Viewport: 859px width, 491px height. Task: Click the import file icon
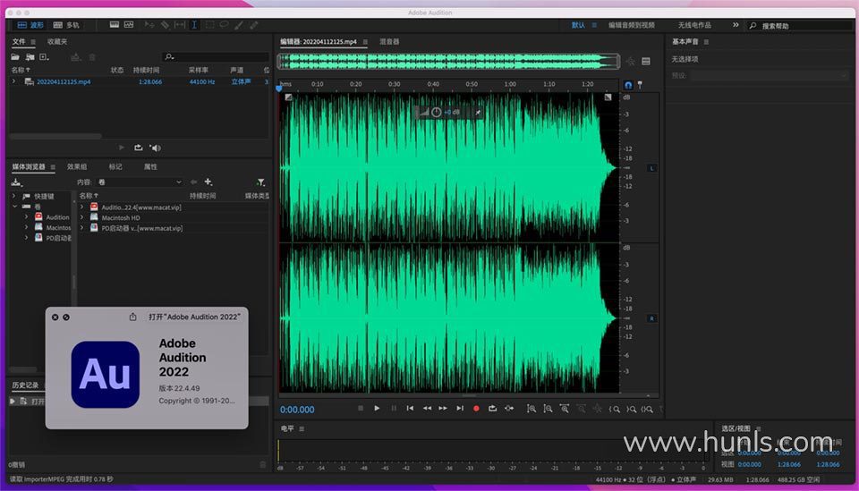click(30, 57)
